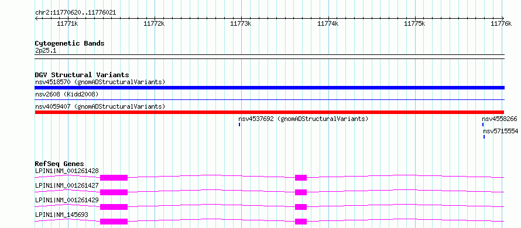
Task: Click the 11771k ruler tick label
Action: 67,23
